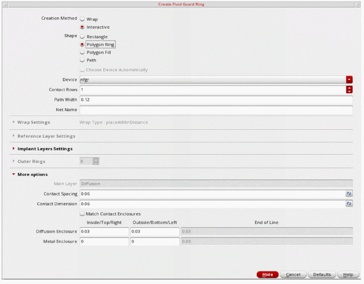Click the Cancel button
Screen dimensions: 364x284
click(x=293, y=275)
